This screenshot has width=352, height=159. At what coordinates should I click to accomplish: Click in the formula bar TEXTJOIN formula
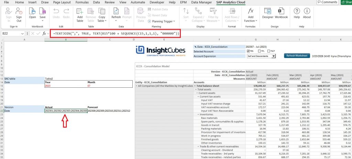[x=116, y=33]
